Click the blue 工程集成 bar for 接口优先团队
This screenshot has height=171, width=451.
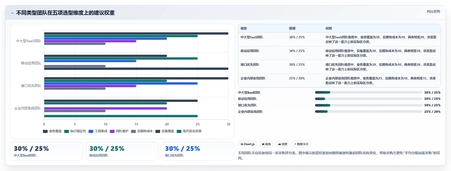(121, 83)
